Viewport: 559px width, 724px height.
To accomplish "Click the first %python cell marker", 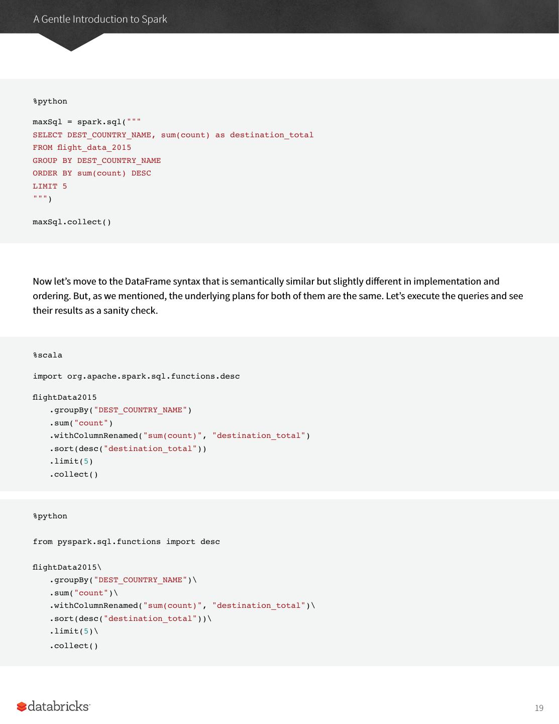I will click(50, 102).
